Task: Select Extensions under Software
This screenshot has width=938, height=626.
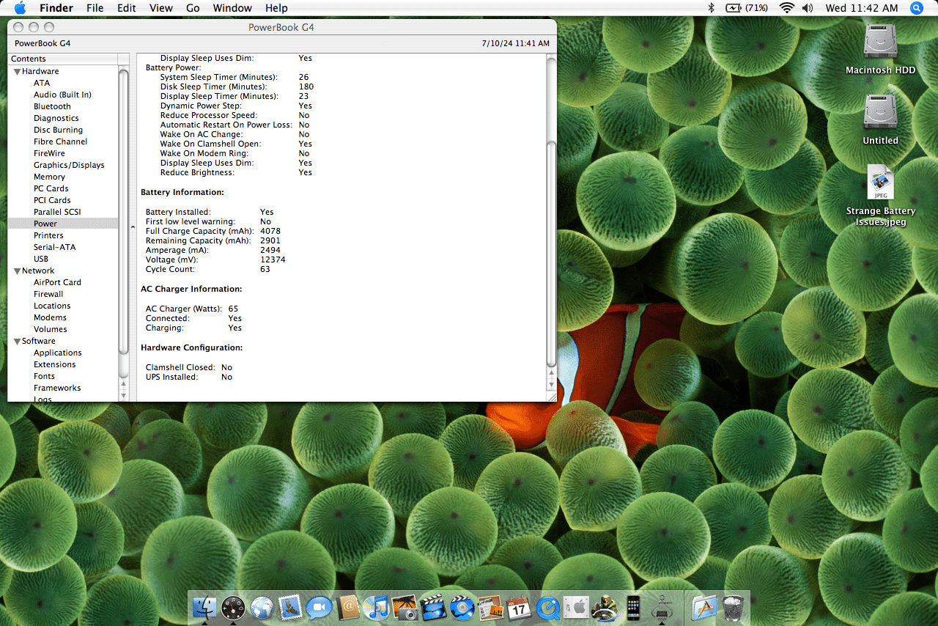Action: tap(54, 364)
